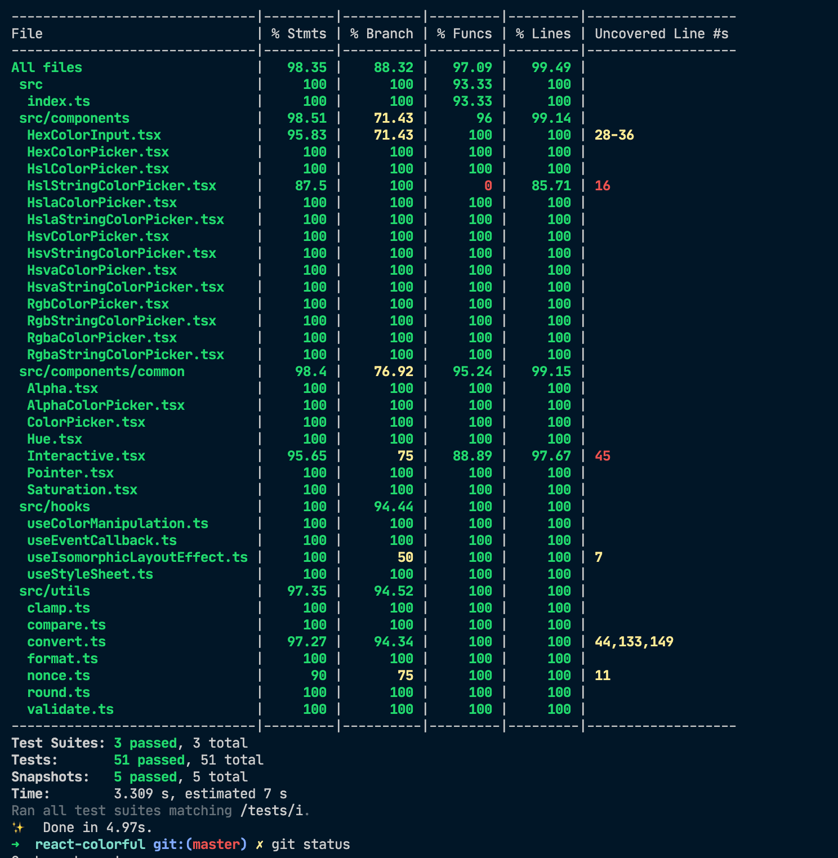Select the "All files" summary row label

[47, 68]
